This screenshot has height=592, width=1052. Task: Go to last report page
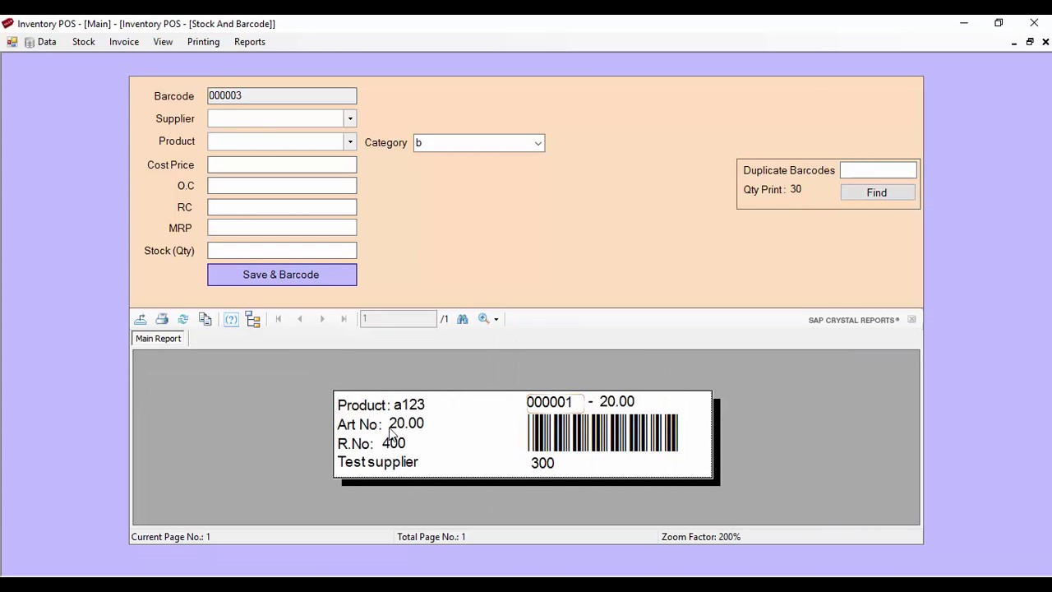pyautogui.click(x=344, y=319)
